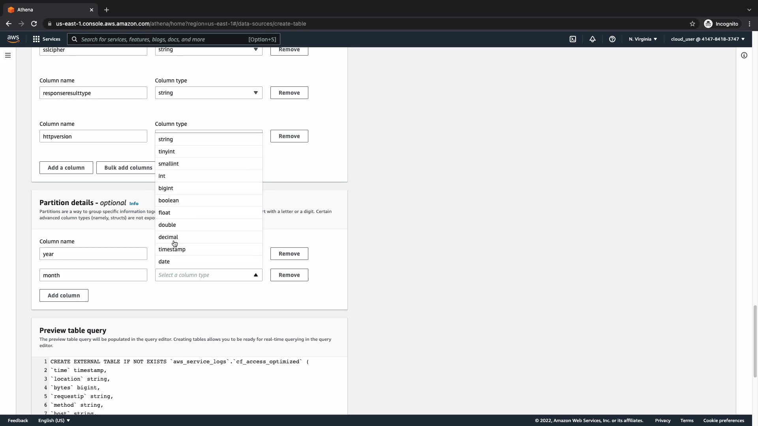Open the info panel icon

(744, 55)
